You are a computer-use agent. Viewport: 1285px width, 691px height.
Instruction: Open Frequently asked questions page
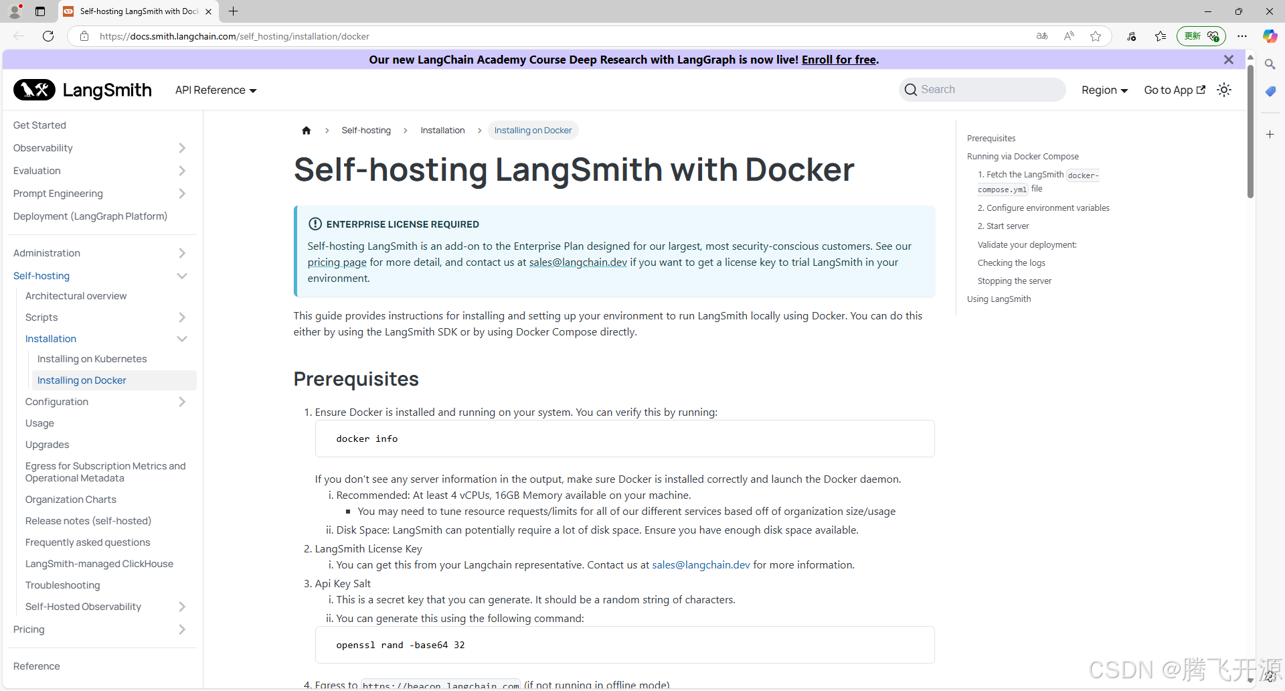pos(88,542)
